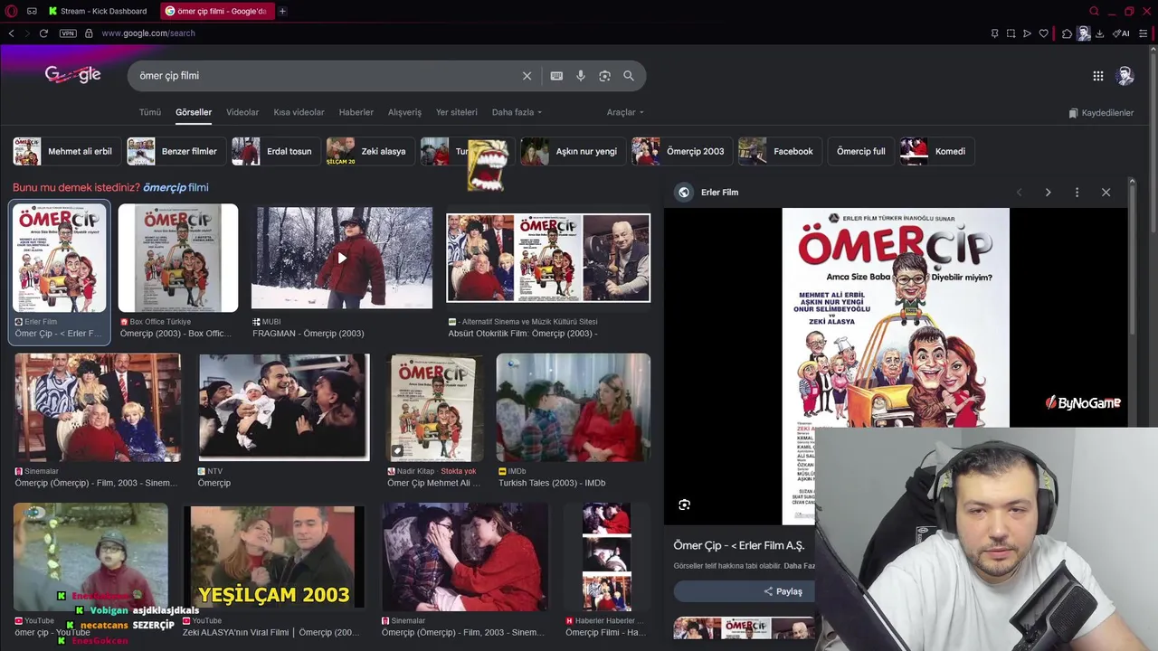Clear the search query text
Screen dimensions: 1158x651
(x=527, y=76)
